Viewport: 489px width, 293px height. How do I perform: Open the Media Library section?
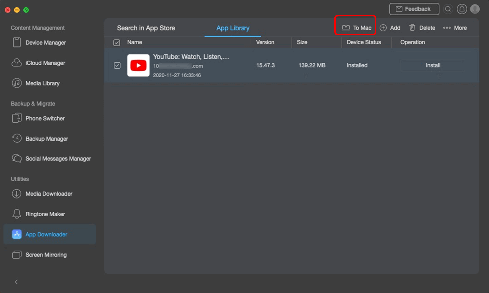[42, 83]
